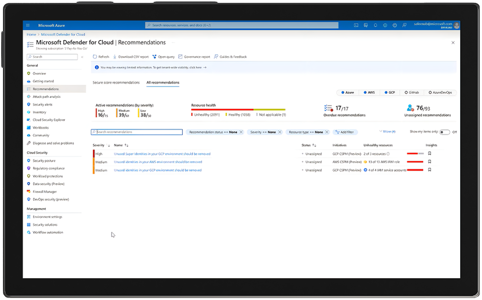Click the Security solutions grid icon
This screenshot has width=482, height=300.
[x=28, y=225]
